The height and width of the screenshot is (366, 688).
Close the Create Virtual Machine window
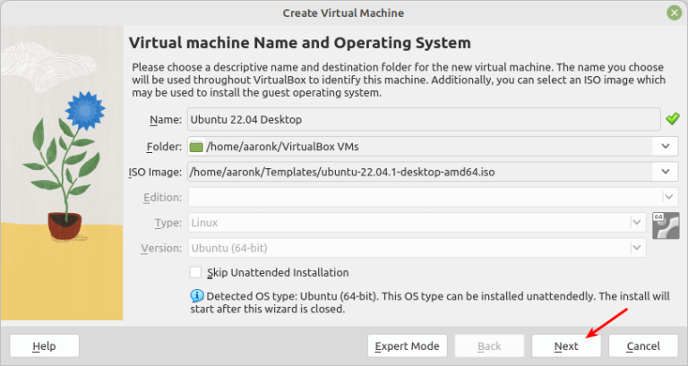click(674, 13)
